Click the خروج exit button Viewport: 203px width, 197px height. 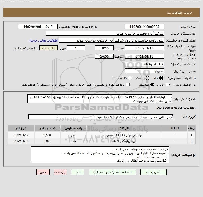pos(43,172)
